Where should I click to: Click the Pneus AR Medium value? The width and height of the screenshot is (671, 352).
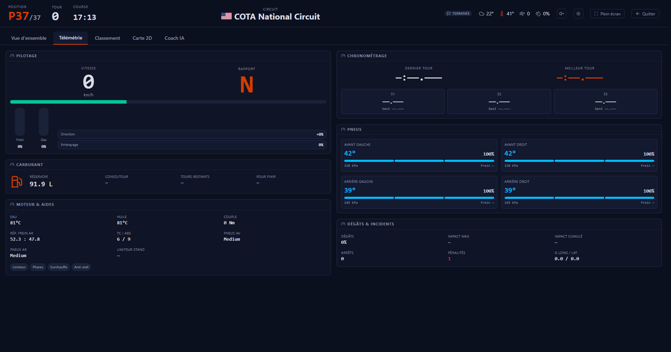pos(18,256)
